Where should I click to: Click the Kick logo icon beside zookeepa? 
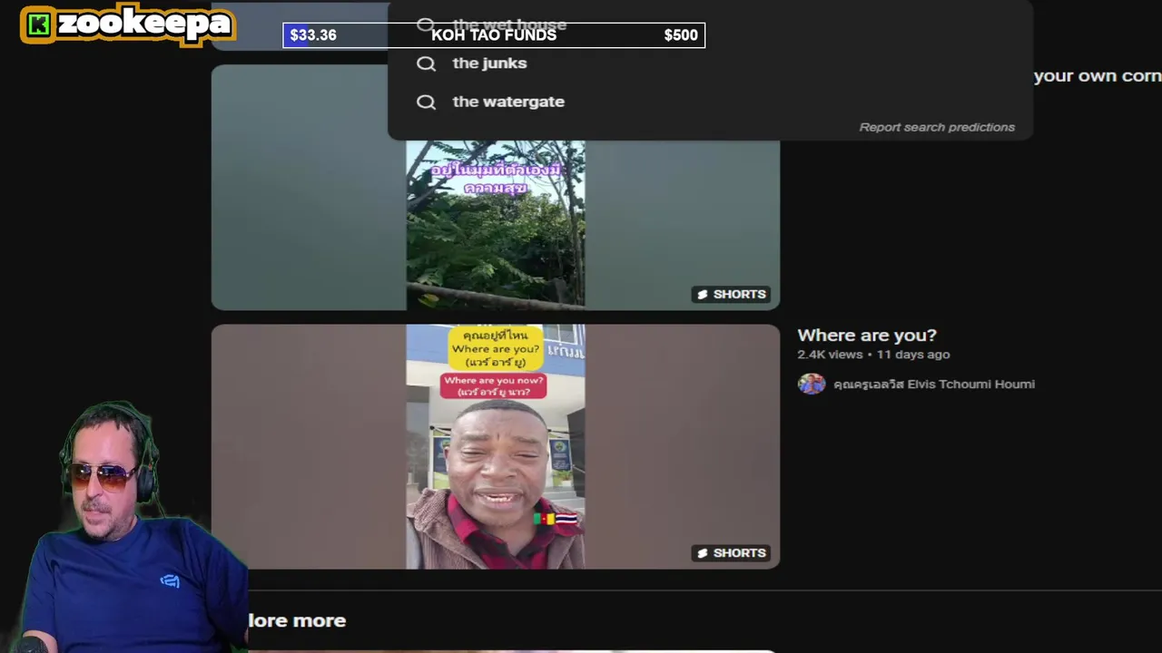coord(38,25)
